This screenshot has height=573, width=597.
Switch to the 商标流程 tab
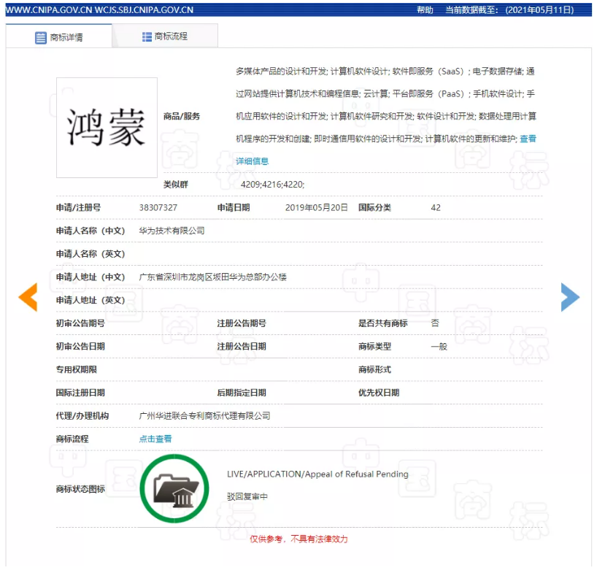[165, 36]
